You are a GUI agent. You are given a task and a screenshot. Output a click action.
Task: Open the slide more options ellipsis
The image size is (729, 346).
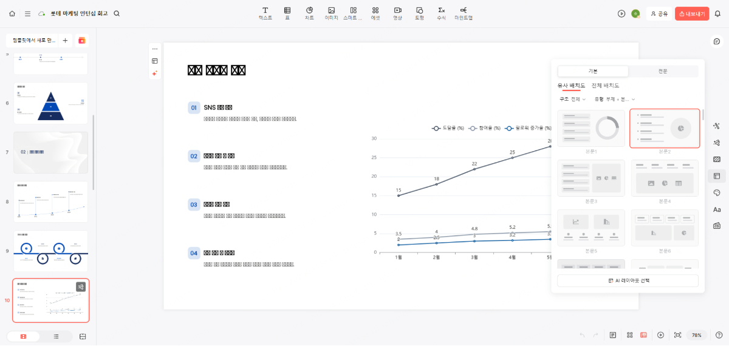coord(155,49)
